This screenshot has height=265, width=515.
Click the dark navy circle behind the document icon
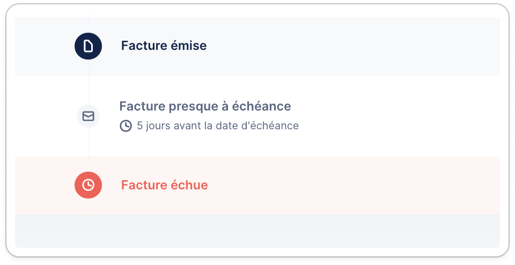88,46
